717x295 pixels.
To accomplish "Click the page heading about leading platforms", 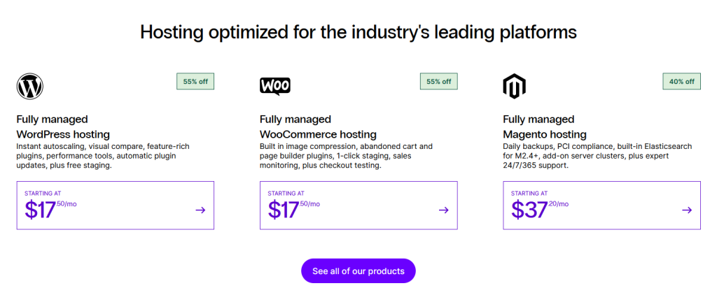I will (358, 32).
